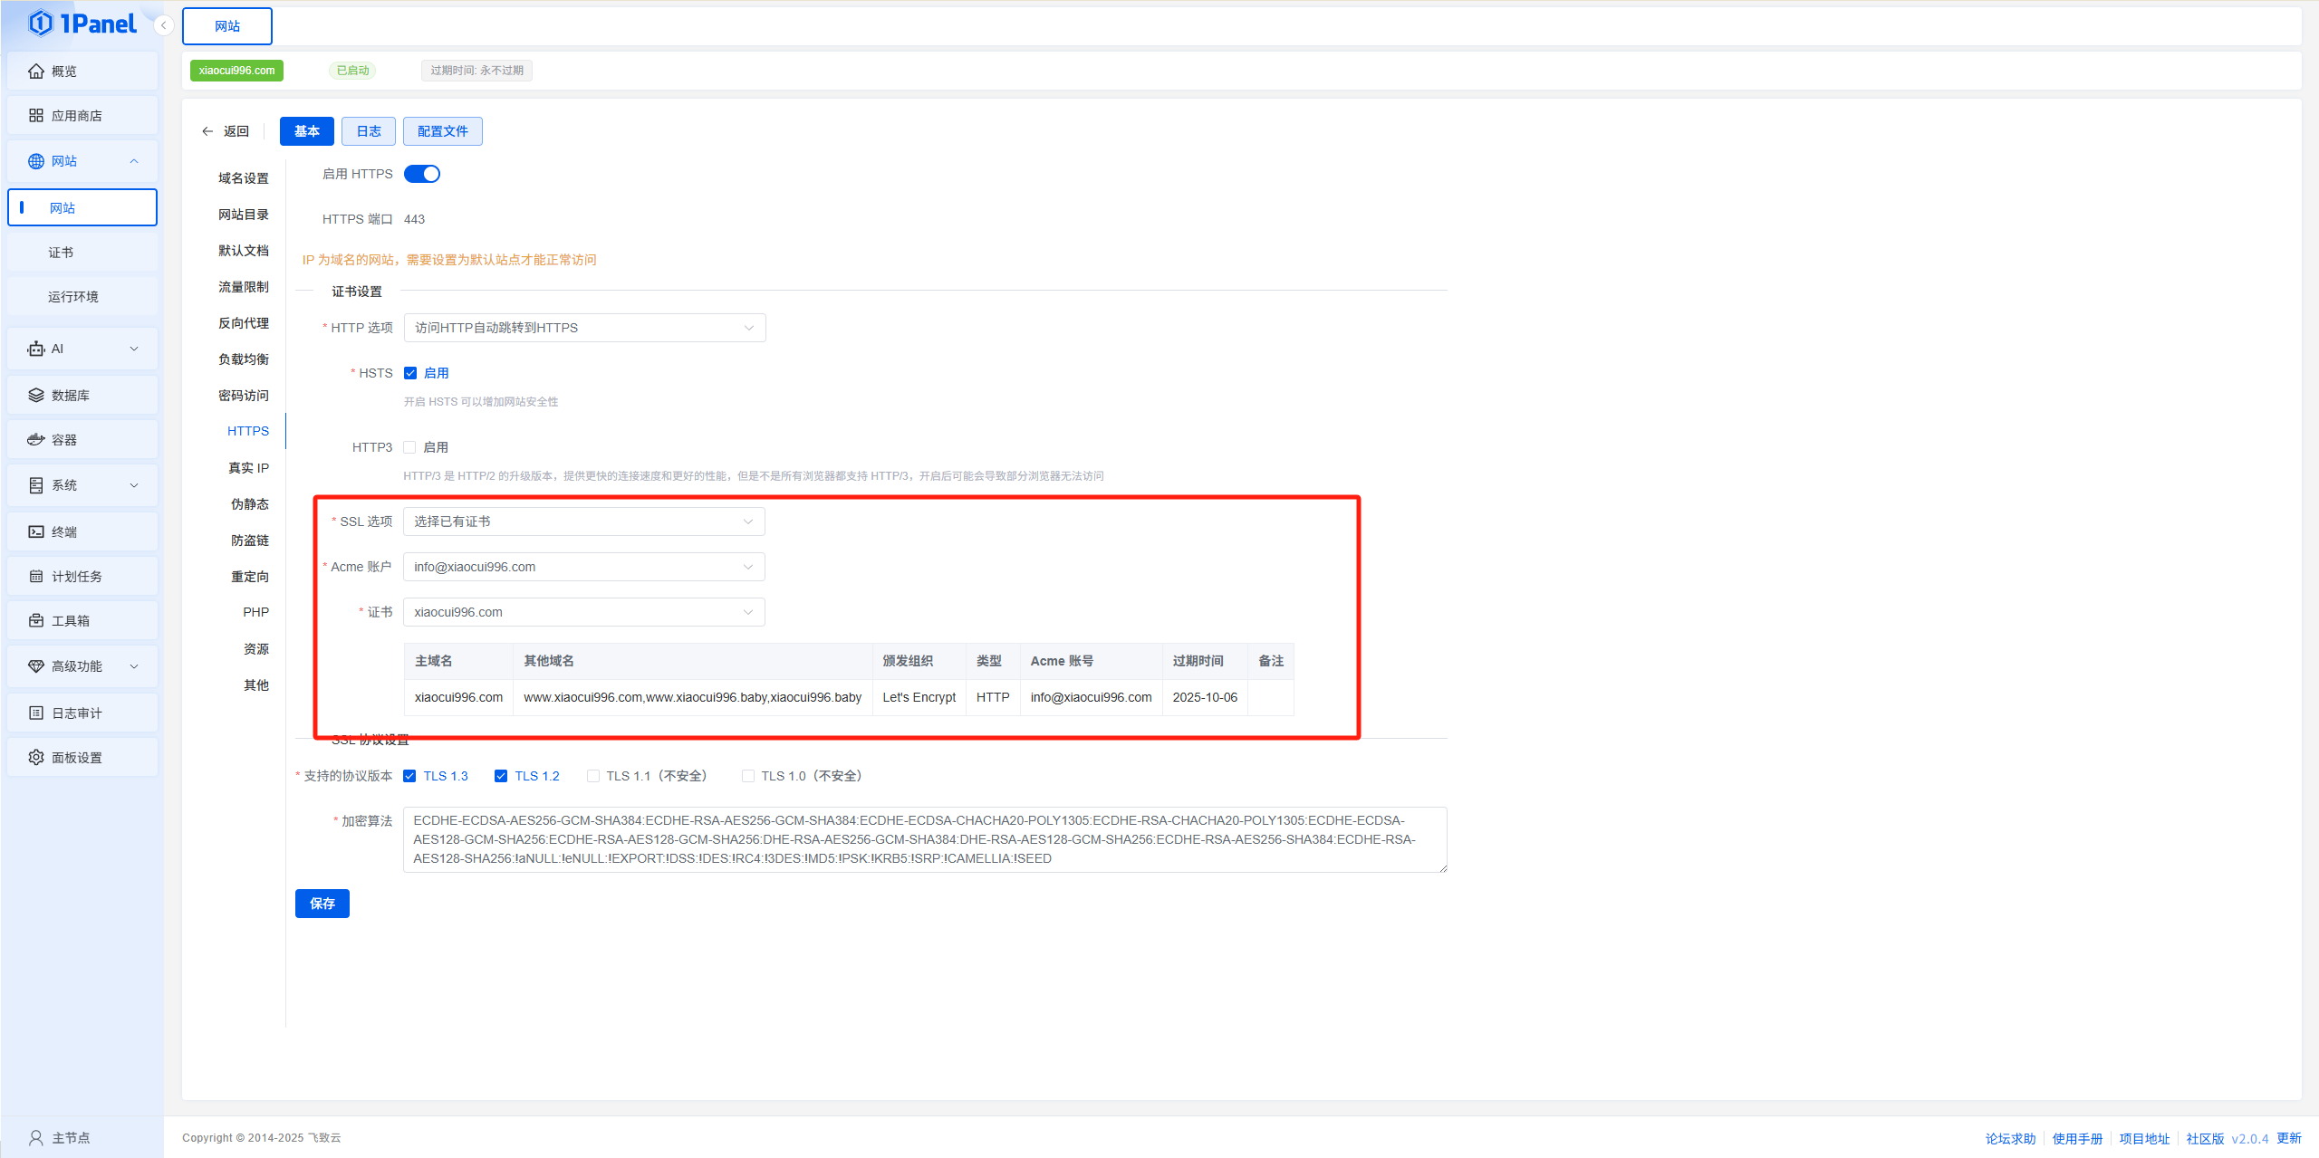Viewport: 2319px width, 1158px height.
Task: Open the HTTP 选项 dropdown
Action: (584, 328)
